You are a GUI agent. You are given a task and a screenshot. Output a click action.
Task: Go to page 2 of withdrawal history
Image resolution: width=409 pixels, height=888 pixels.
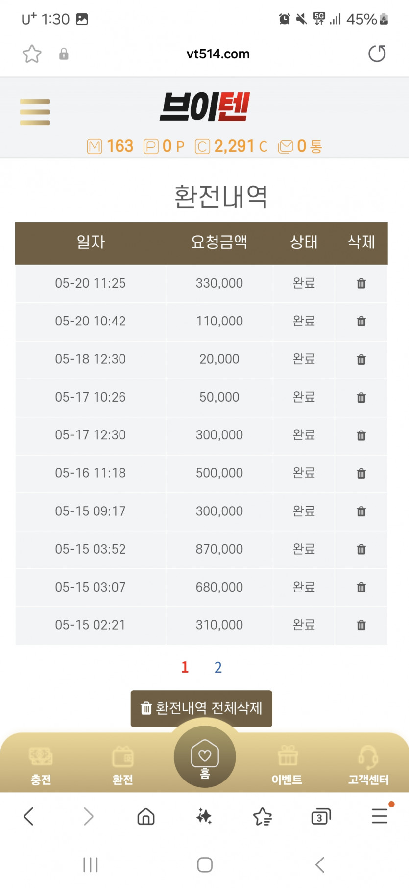click(x=218, y=667)
